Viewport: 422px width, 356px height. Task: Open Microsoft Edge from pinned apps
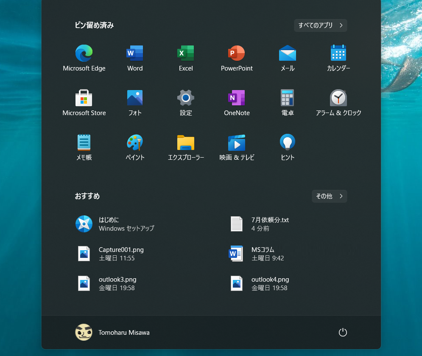(x=84, y=58)
